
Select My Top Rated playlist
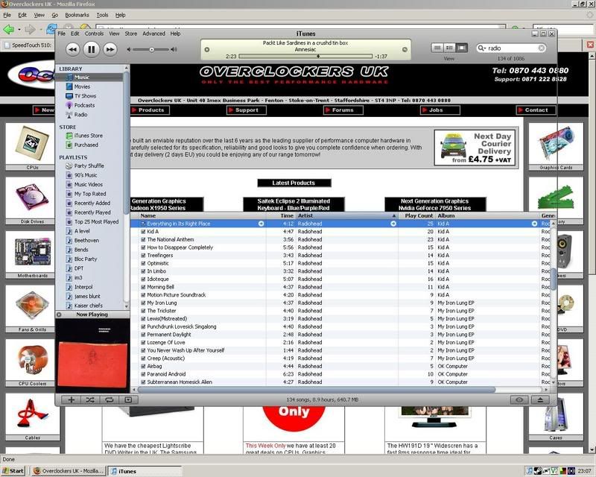point(90,194)
